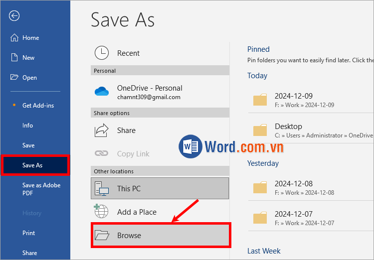The width and height of the screenshot is (374, 260).
Task: Click the Today section heading
Action: 257,76
